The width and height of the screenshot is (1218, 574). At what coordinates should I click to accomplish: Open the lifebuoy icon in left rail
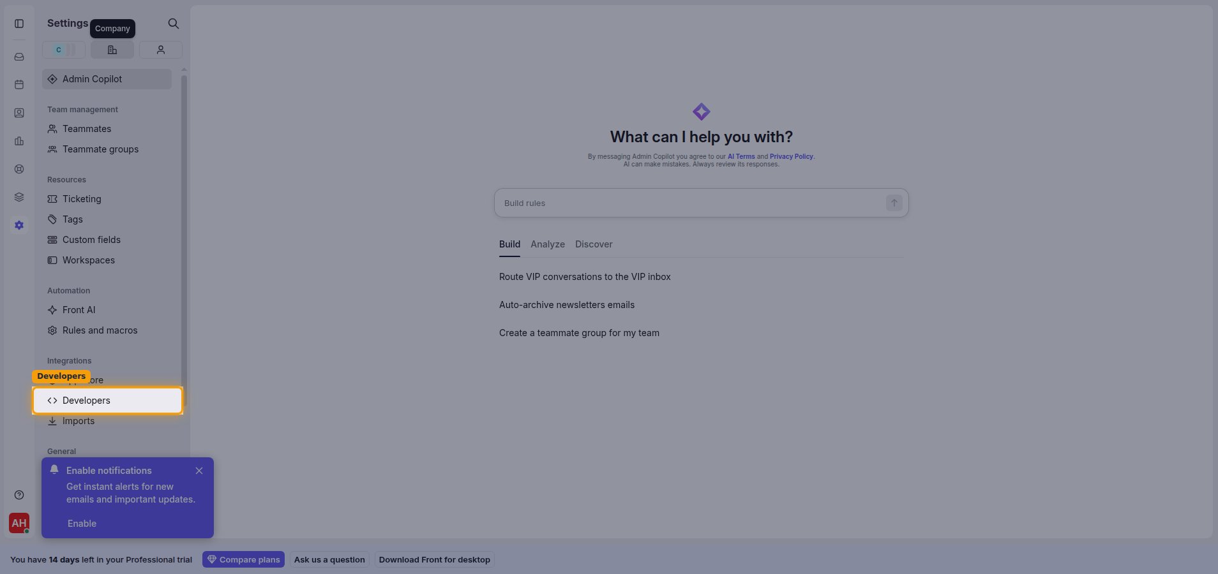point(19,169)
